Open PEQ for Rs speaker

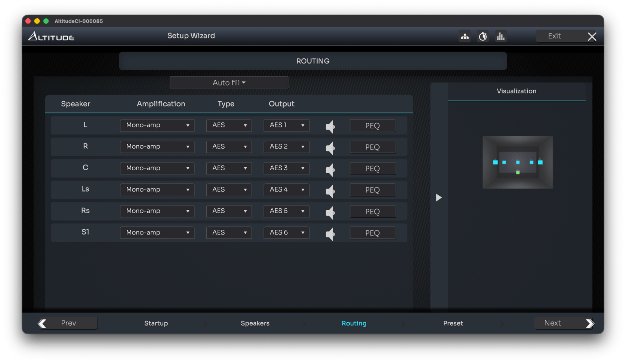(372, 211)
